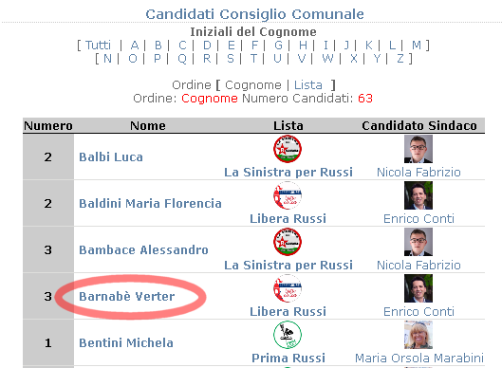Filter candidates by initial letter B

[158, 46]
